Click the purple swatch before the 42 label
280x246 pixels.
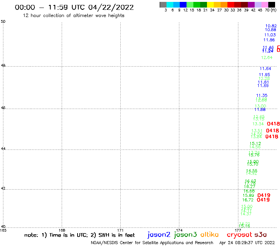pos(251,5)
